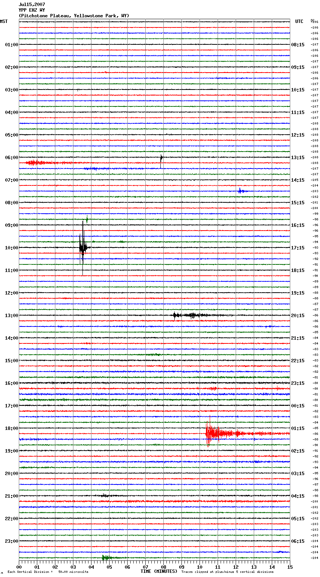Click the "01:15" UTC time label
The width and height of the screenshot is (320, 577).
298,428
